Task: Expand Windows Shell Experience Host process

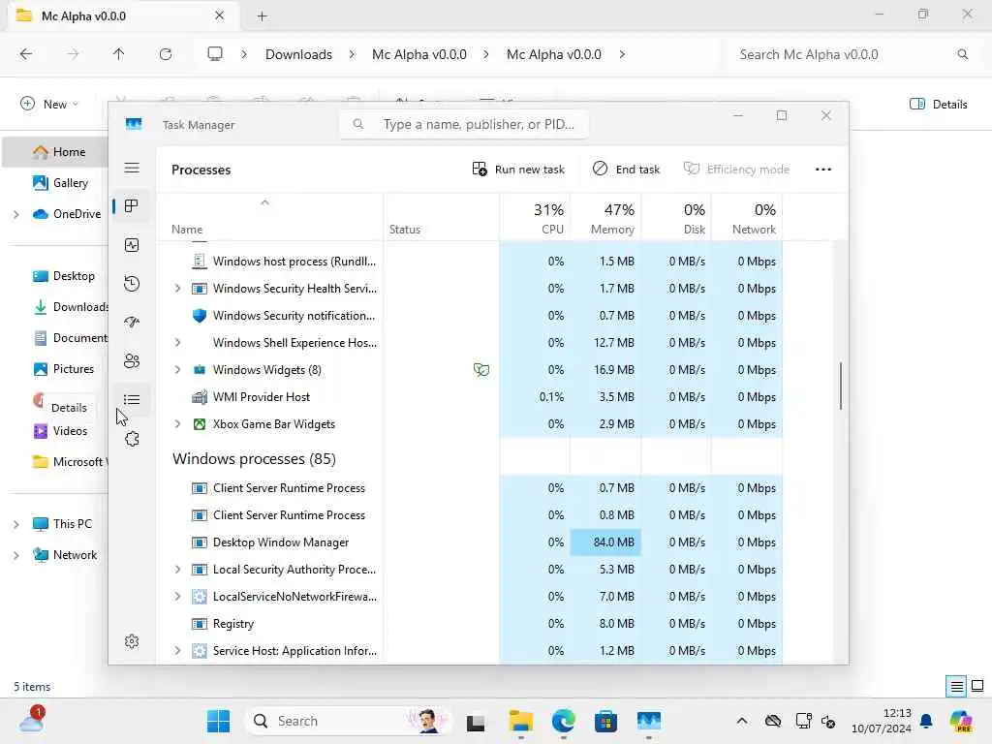Action: (178, 343)
